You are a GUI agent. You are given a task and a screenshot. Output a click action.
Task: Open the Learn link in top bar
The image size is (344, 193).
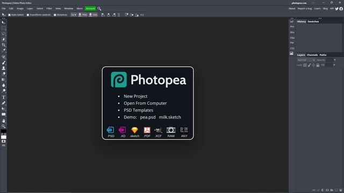(x=317, y=9)
